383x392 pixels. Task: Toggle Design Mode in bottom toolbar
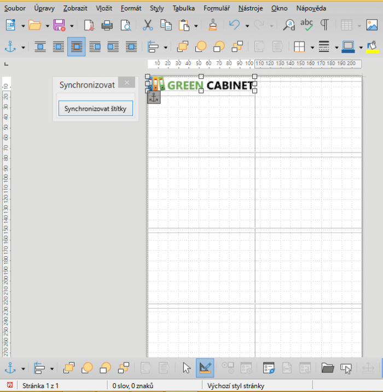[205, 368]
